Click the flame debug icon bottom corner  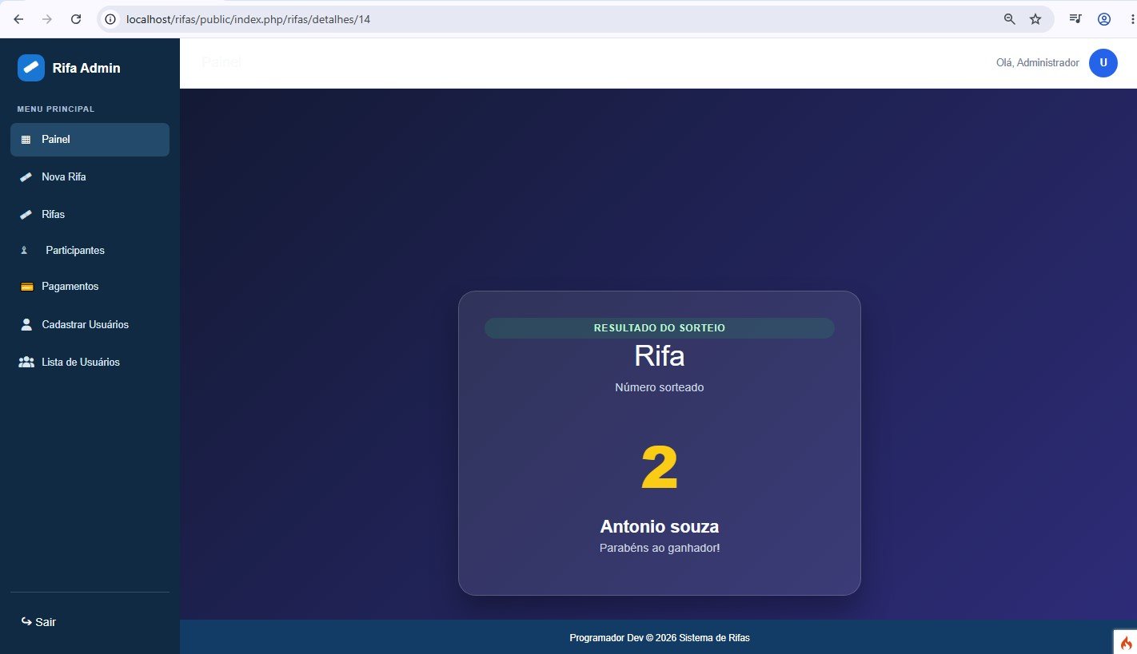point(1126,643)
